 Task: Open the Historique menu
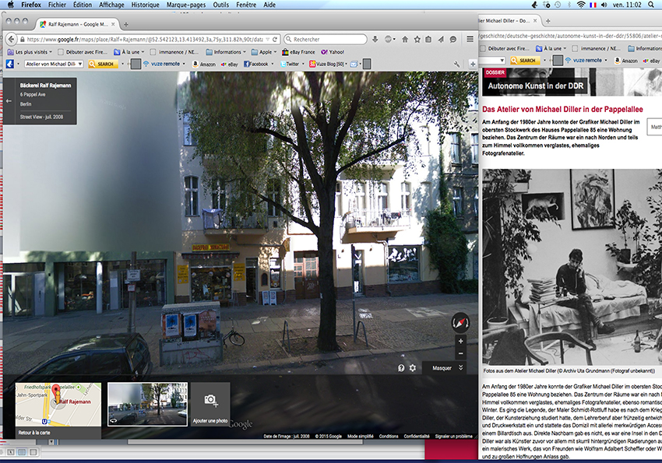click(145, 5)
